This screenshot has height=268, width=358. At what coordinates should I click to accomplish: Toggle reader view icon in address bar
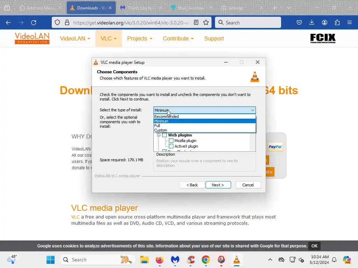196,22
